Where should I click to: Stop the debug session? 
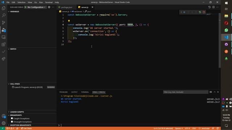[204, 12]
